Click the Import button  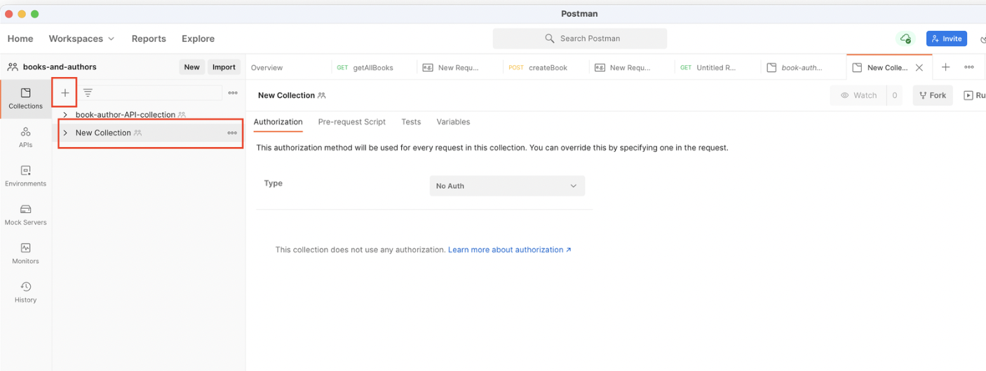pos(224,67)
